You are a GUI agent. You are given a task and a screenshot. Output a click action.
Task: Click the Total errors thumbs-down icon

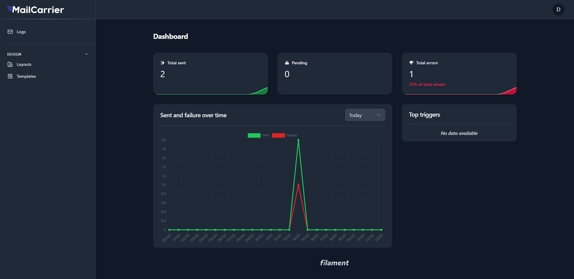tap(411, 63)
